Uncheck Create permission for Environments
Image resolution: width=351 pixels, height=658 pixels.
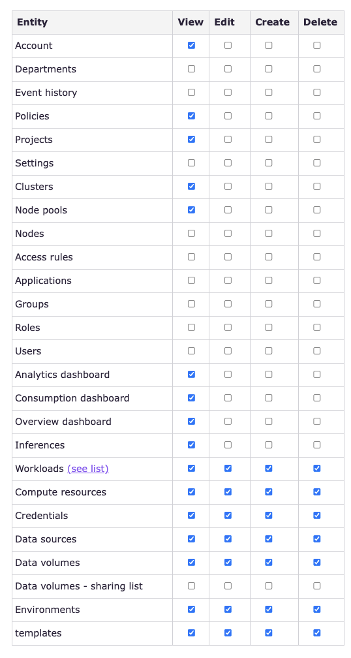268,609
